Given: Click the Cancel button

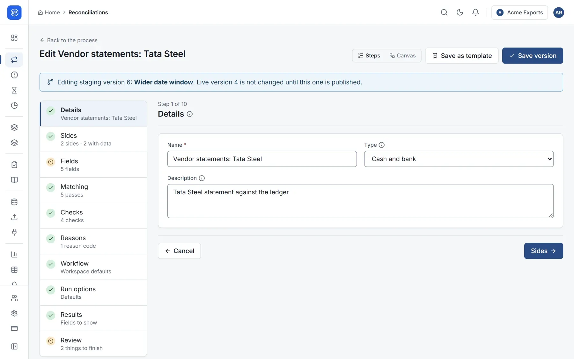Looking at the screenshot, I should click(x=179, y=251).
